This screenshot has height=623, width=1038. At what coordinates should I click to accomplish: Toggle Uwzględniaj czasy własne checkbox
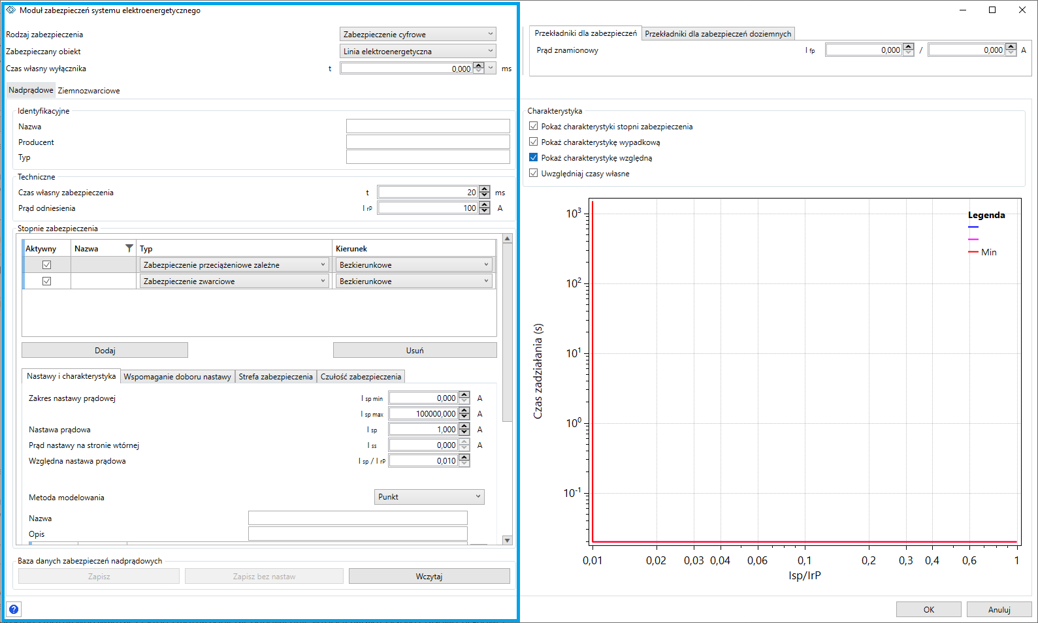533,173
